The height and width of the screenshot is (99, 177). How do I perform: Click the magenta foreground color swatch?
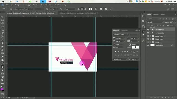(2, 89)
